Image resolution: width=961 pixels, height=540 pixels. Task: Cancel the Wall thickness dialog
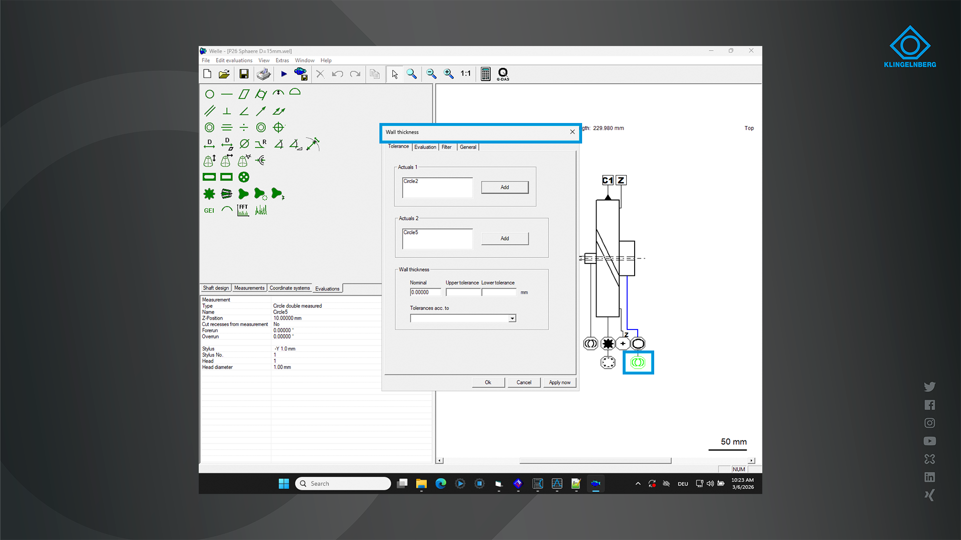click(x=524, y=382)
